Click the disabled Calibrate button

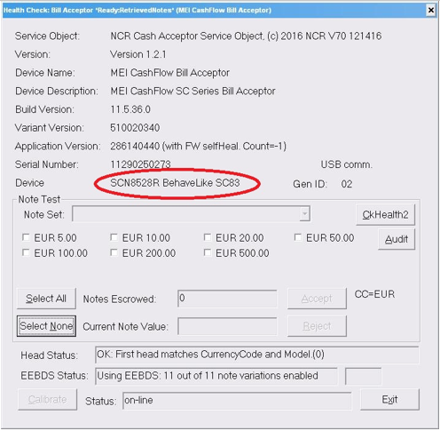(x=47, y=400)
